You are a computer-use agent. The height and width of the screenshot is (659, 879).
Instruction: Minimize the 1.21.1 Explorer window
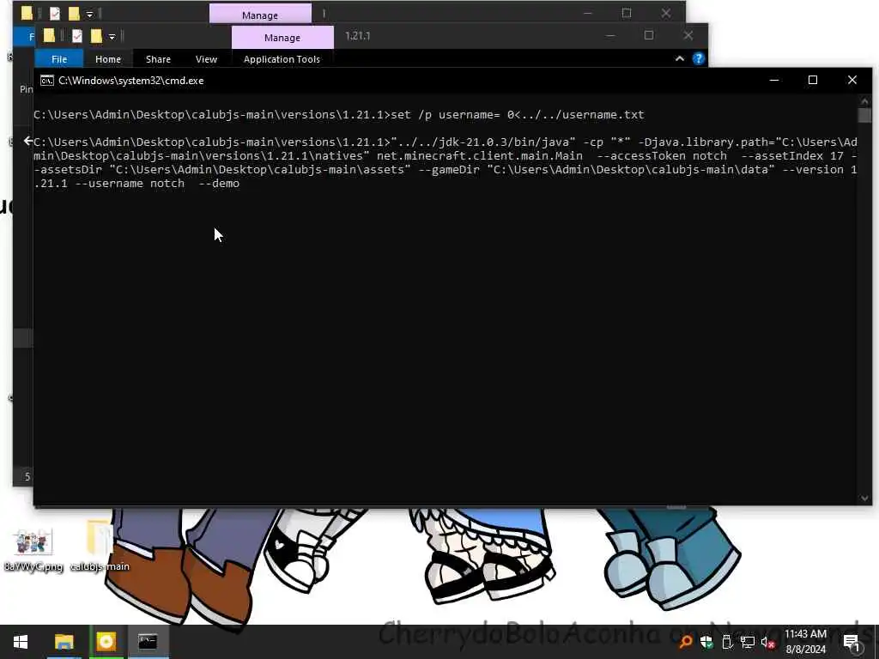[610, 36]
